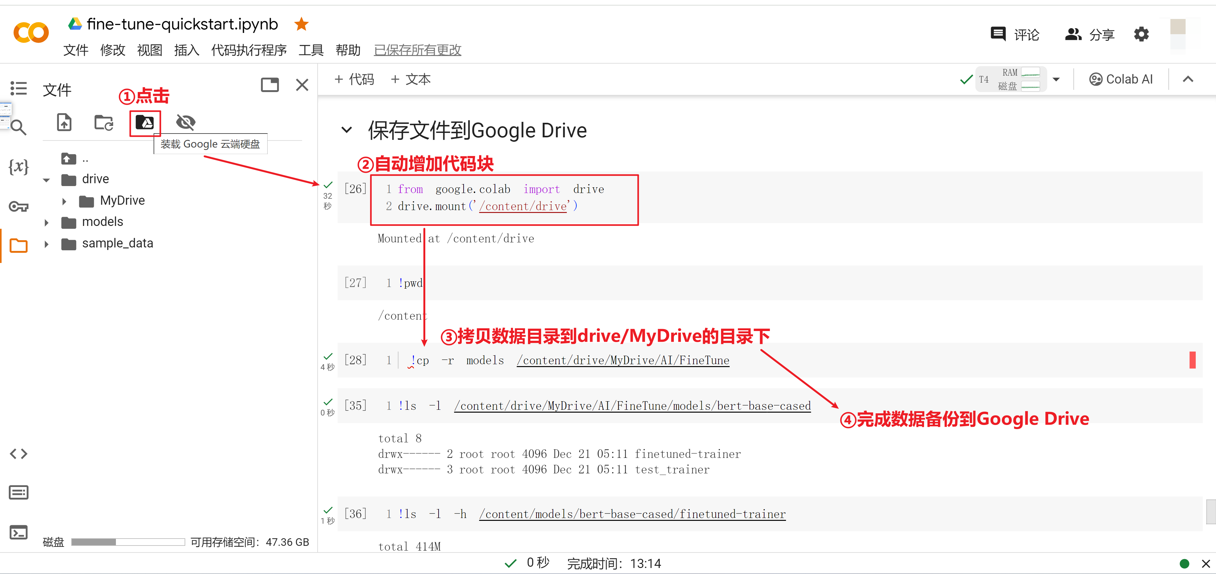Open the Colab AI assistant

click(x=1121, y=79)
